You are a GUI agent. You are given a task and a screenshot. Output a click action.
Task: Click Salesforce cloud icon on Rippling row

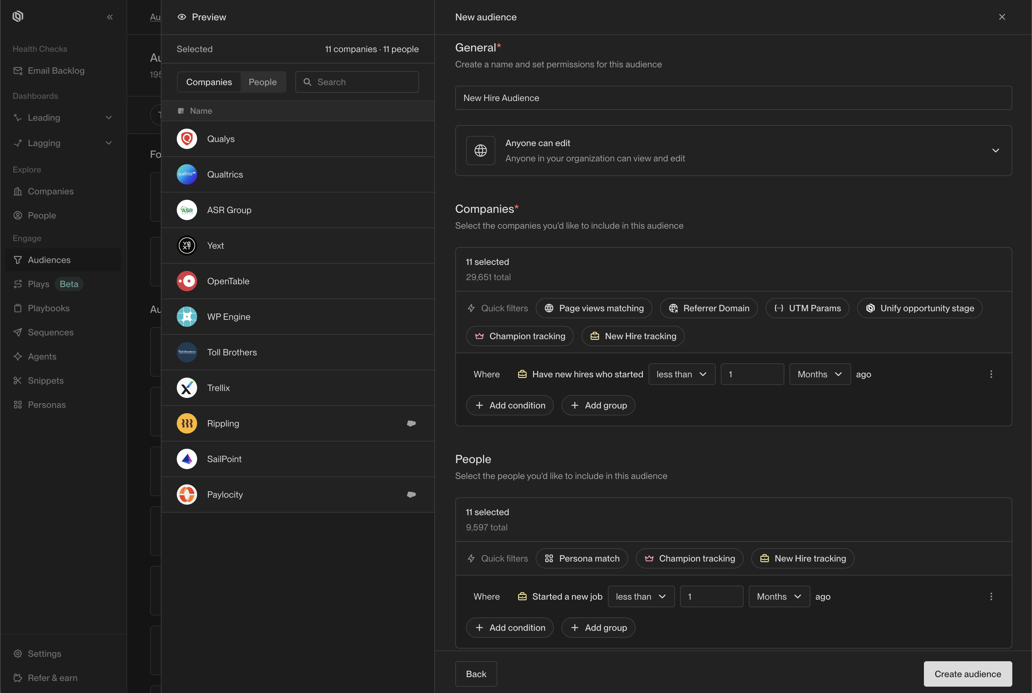coord(411,423)
